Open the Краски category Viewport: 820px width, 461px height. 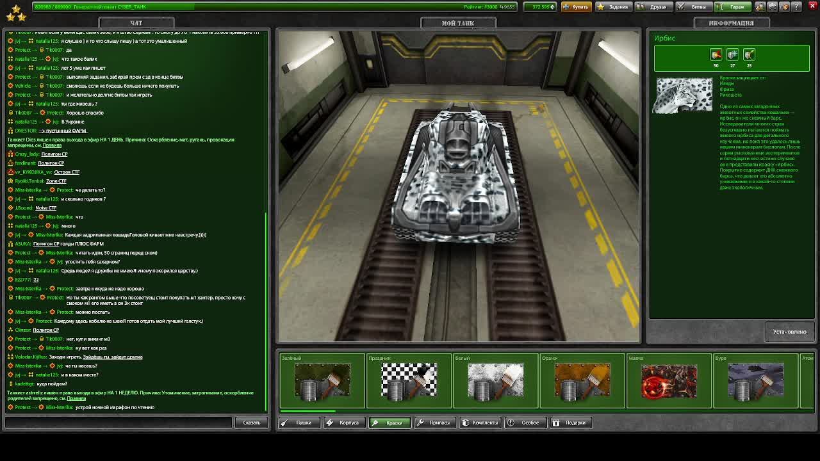tap(389, 423)
